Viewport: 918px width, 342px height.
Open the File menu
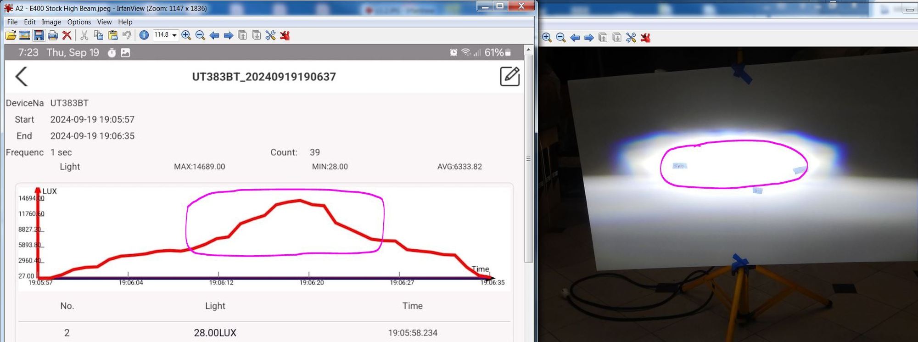point(12,22)
